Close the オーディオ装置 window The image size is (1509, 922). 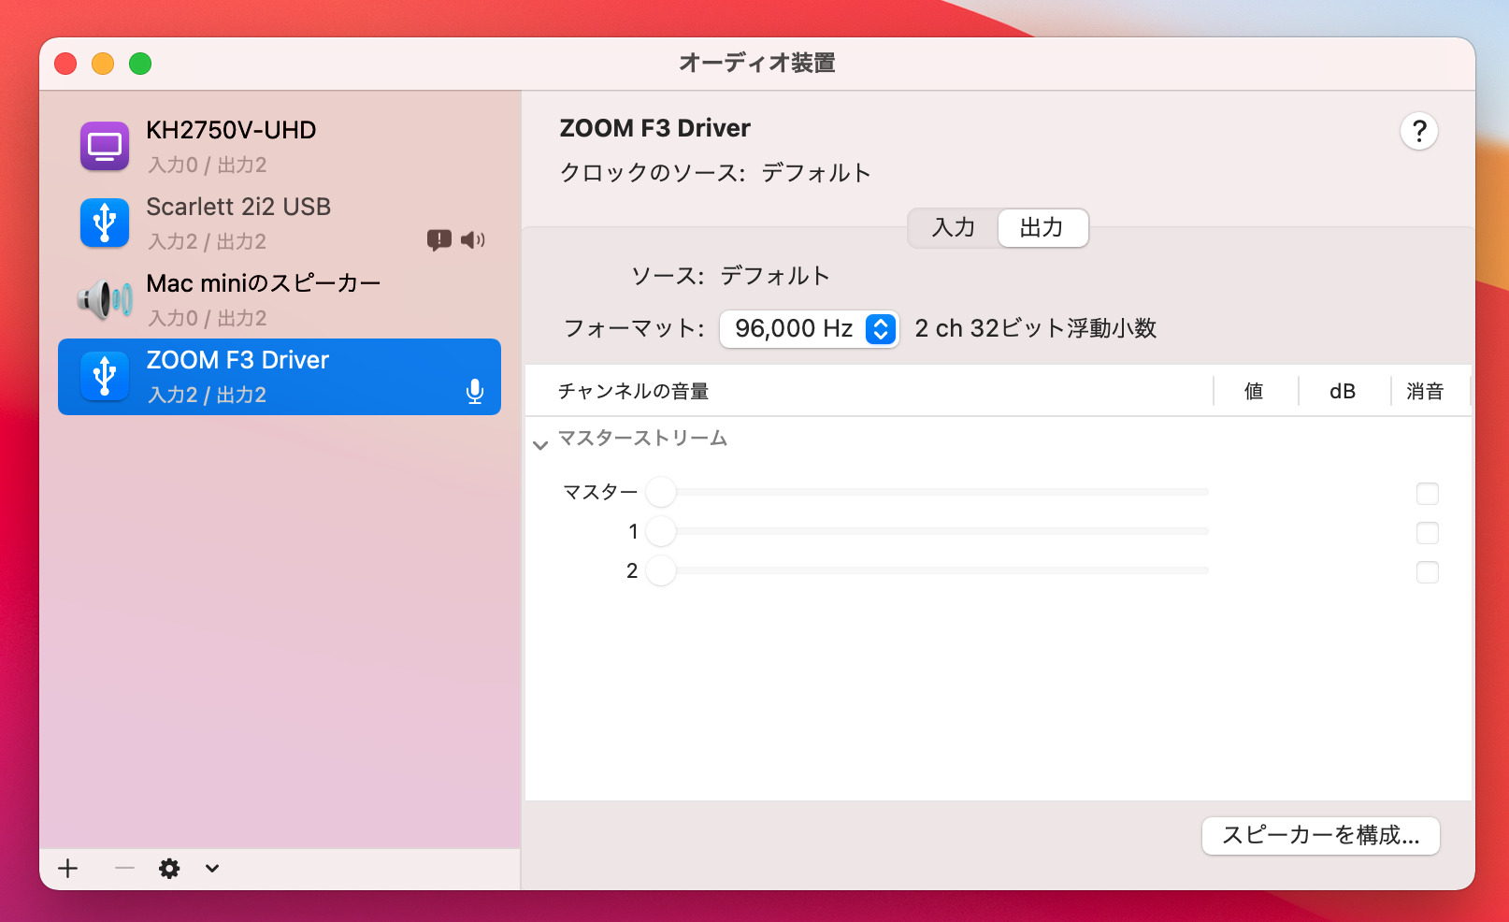pos(65,64)
